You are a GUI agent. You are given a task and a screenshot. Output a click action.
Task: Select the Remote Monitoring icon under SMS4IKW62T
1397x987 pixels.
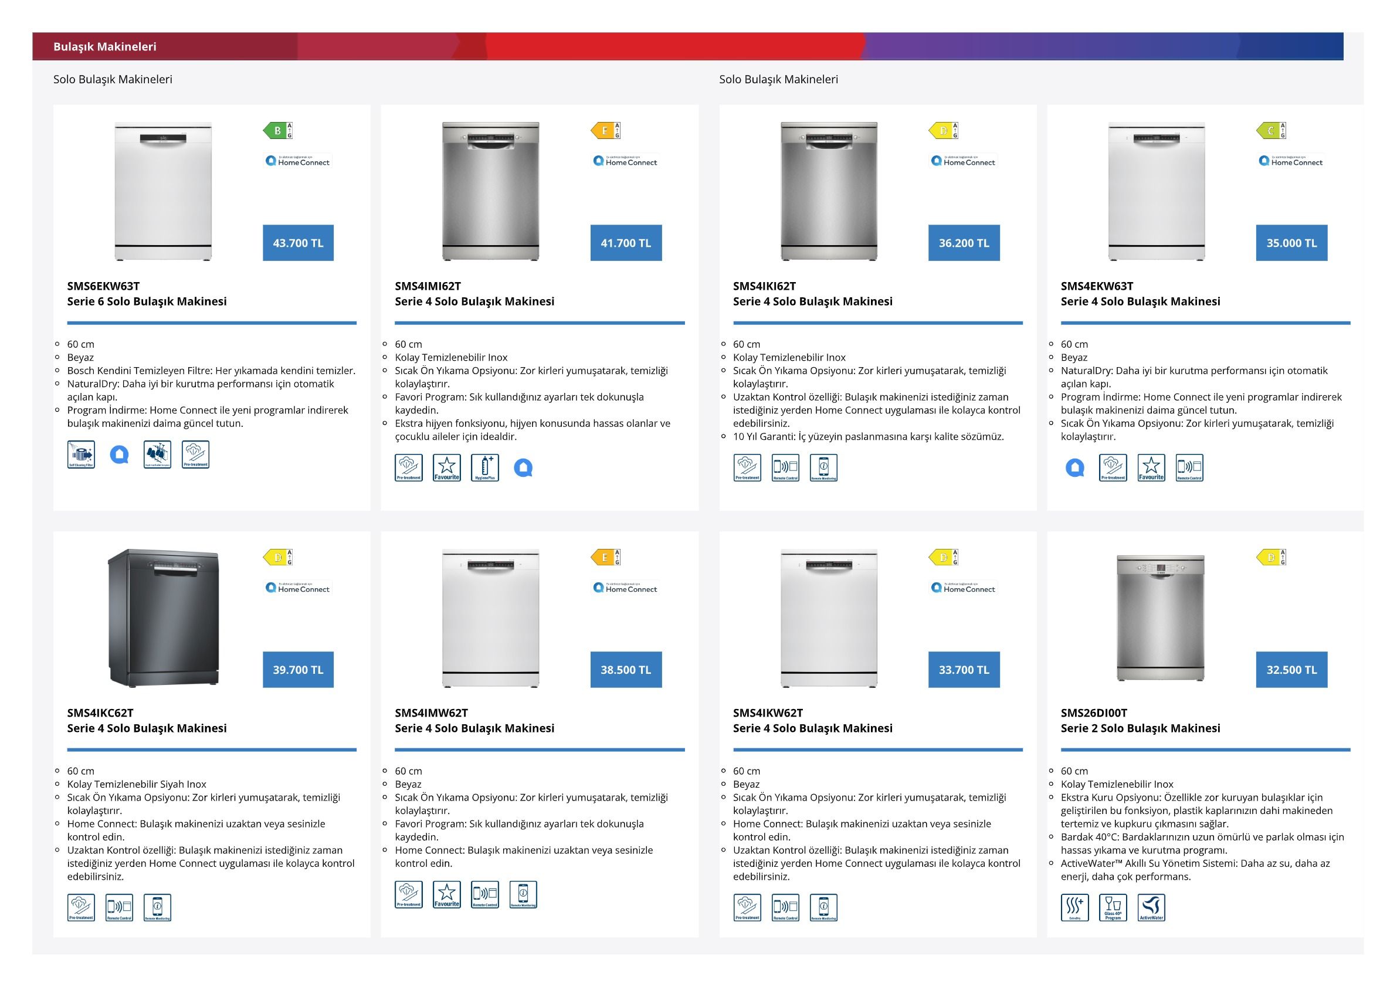(x=824, y=908)
